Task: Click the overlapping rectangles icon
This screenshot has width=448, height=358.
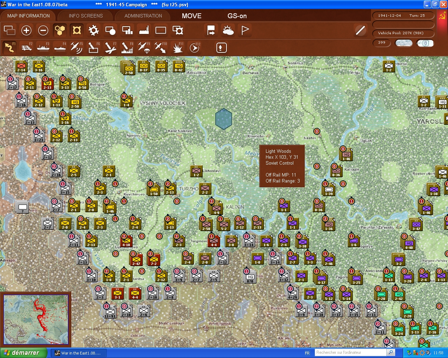Action: click(x=9, y=30)
